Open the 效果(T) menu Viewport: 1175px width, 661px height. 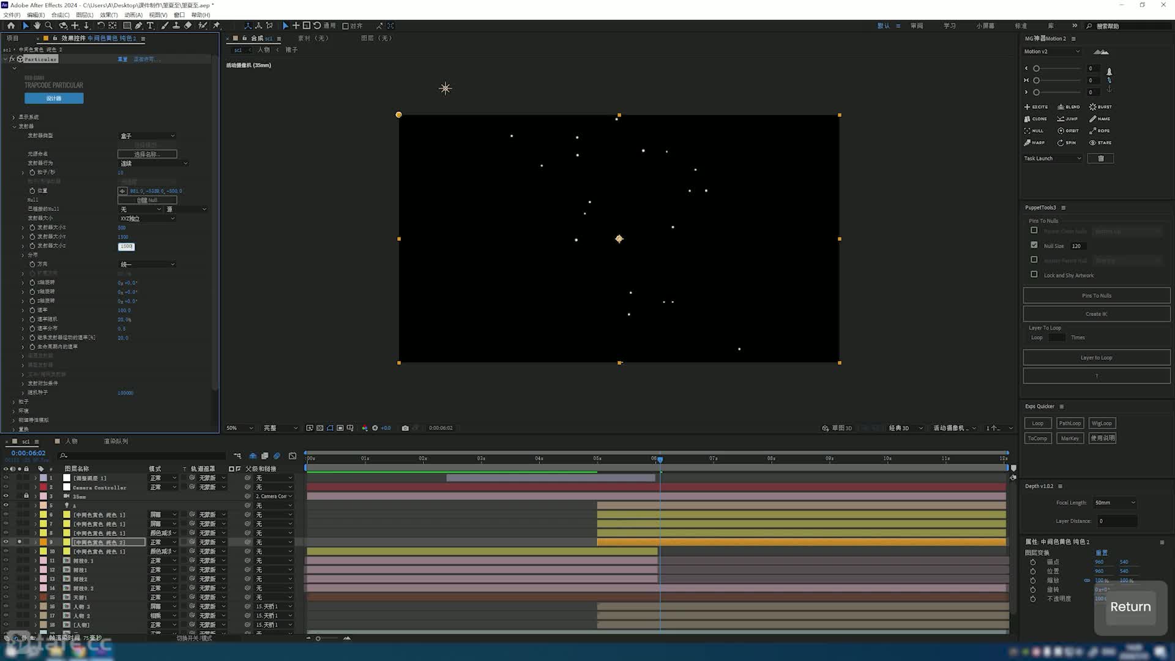click(108, 15)
